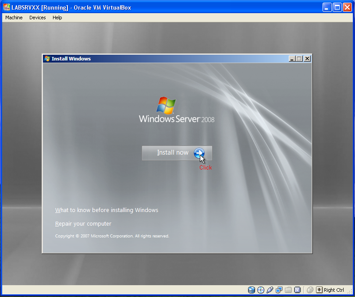The width and height of the screenshot is (355, 297).
Task: Open the Devices menu
Action: click(x=38, y=18)
